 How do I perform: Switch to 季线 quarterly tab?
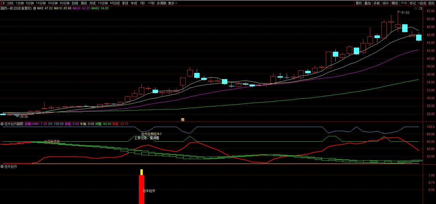(x=125, y=3)
